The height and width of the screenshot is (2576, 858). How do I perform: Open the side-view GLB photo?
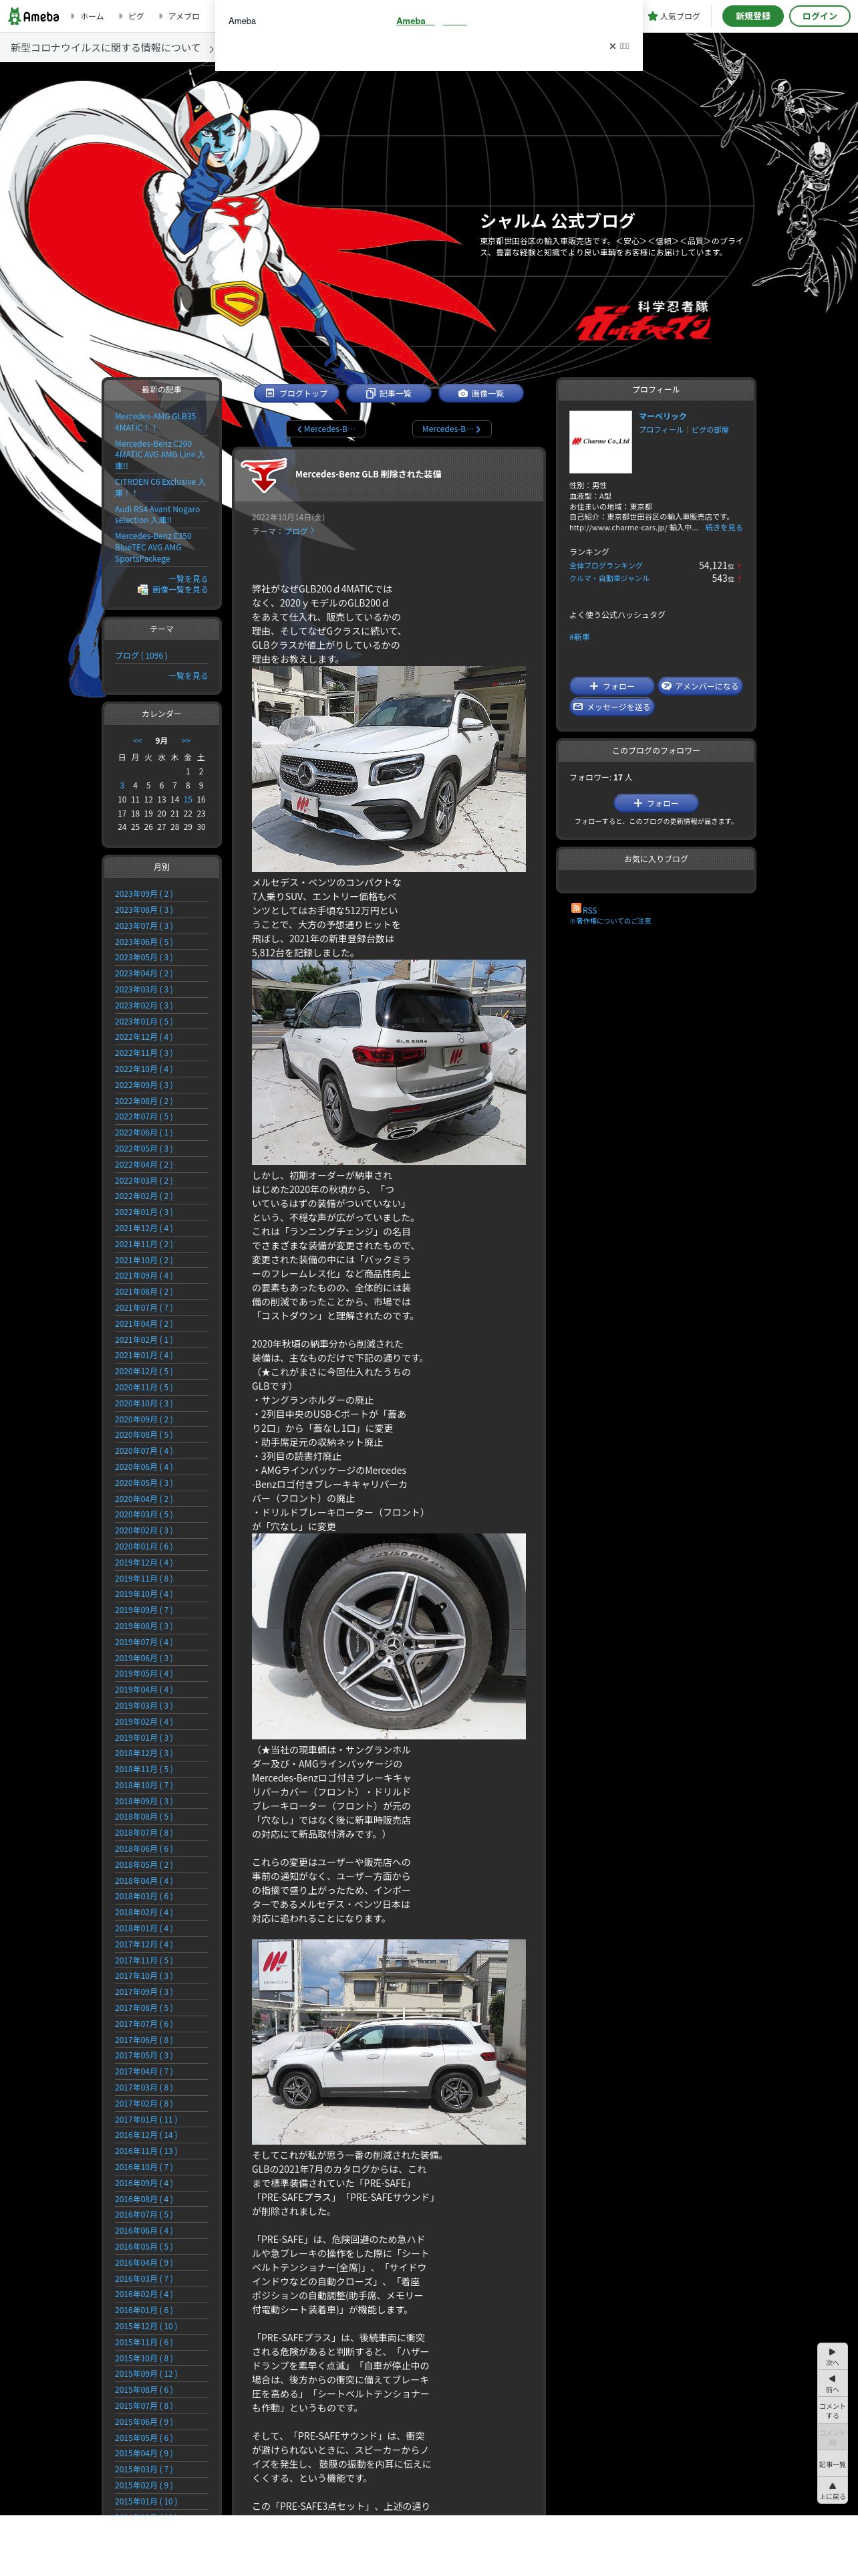388,2042
